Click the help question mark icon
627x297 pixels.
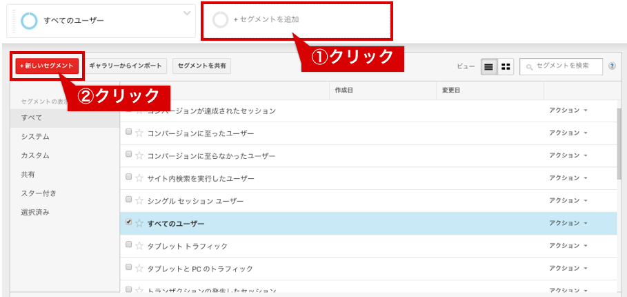pyautogui.click(x=612, y=66)
